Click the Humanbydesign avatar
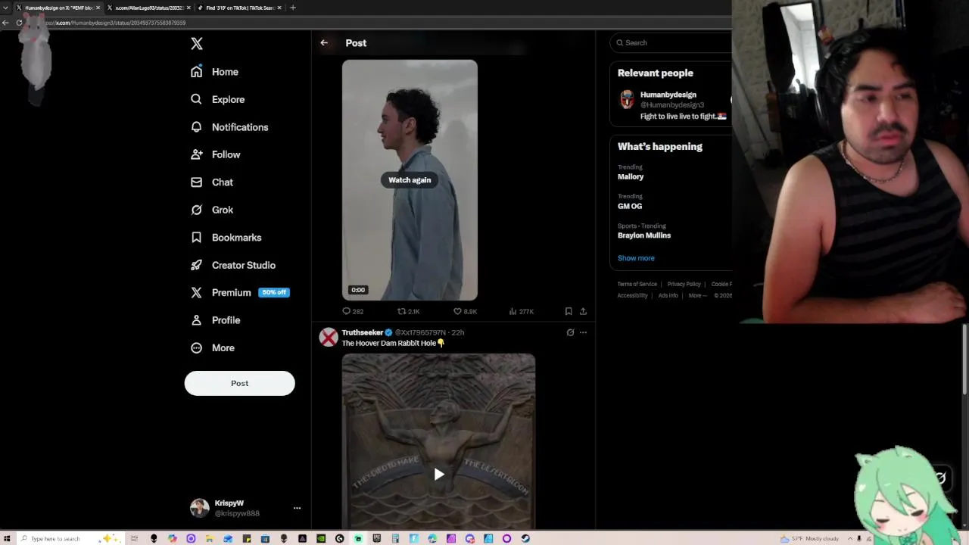Screen dimensions: 969x545 (627, 99)
